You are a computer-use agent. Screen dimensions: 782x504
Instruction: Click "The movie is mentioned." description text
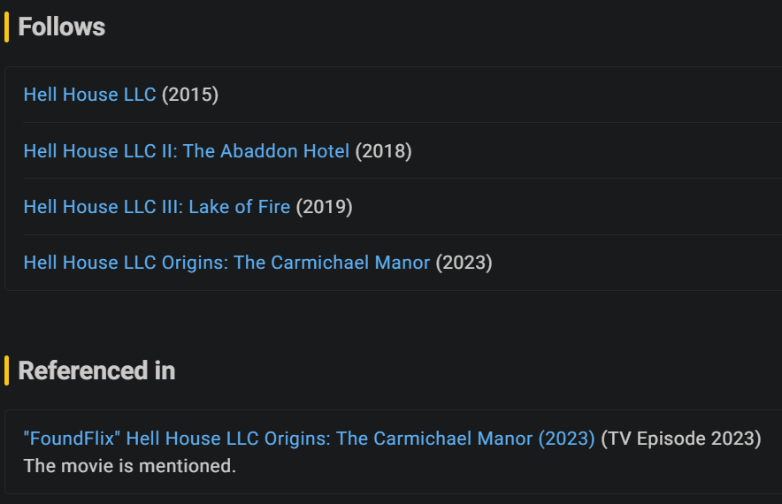(x=130, y=465)
